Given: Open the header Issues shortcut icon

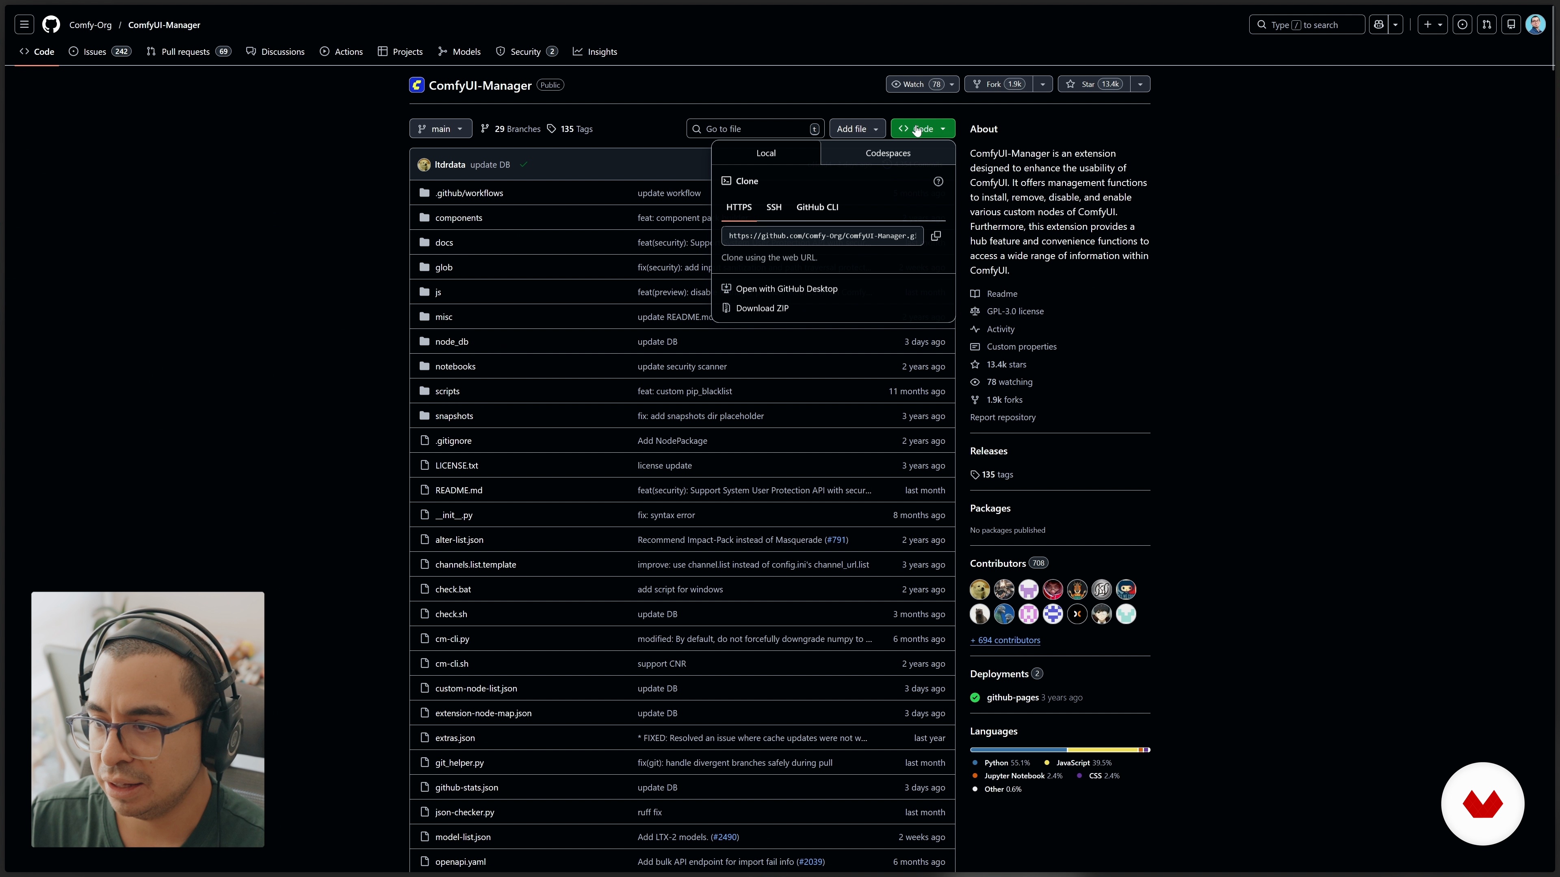Looking at the screenshot, I should [1462, 25].
